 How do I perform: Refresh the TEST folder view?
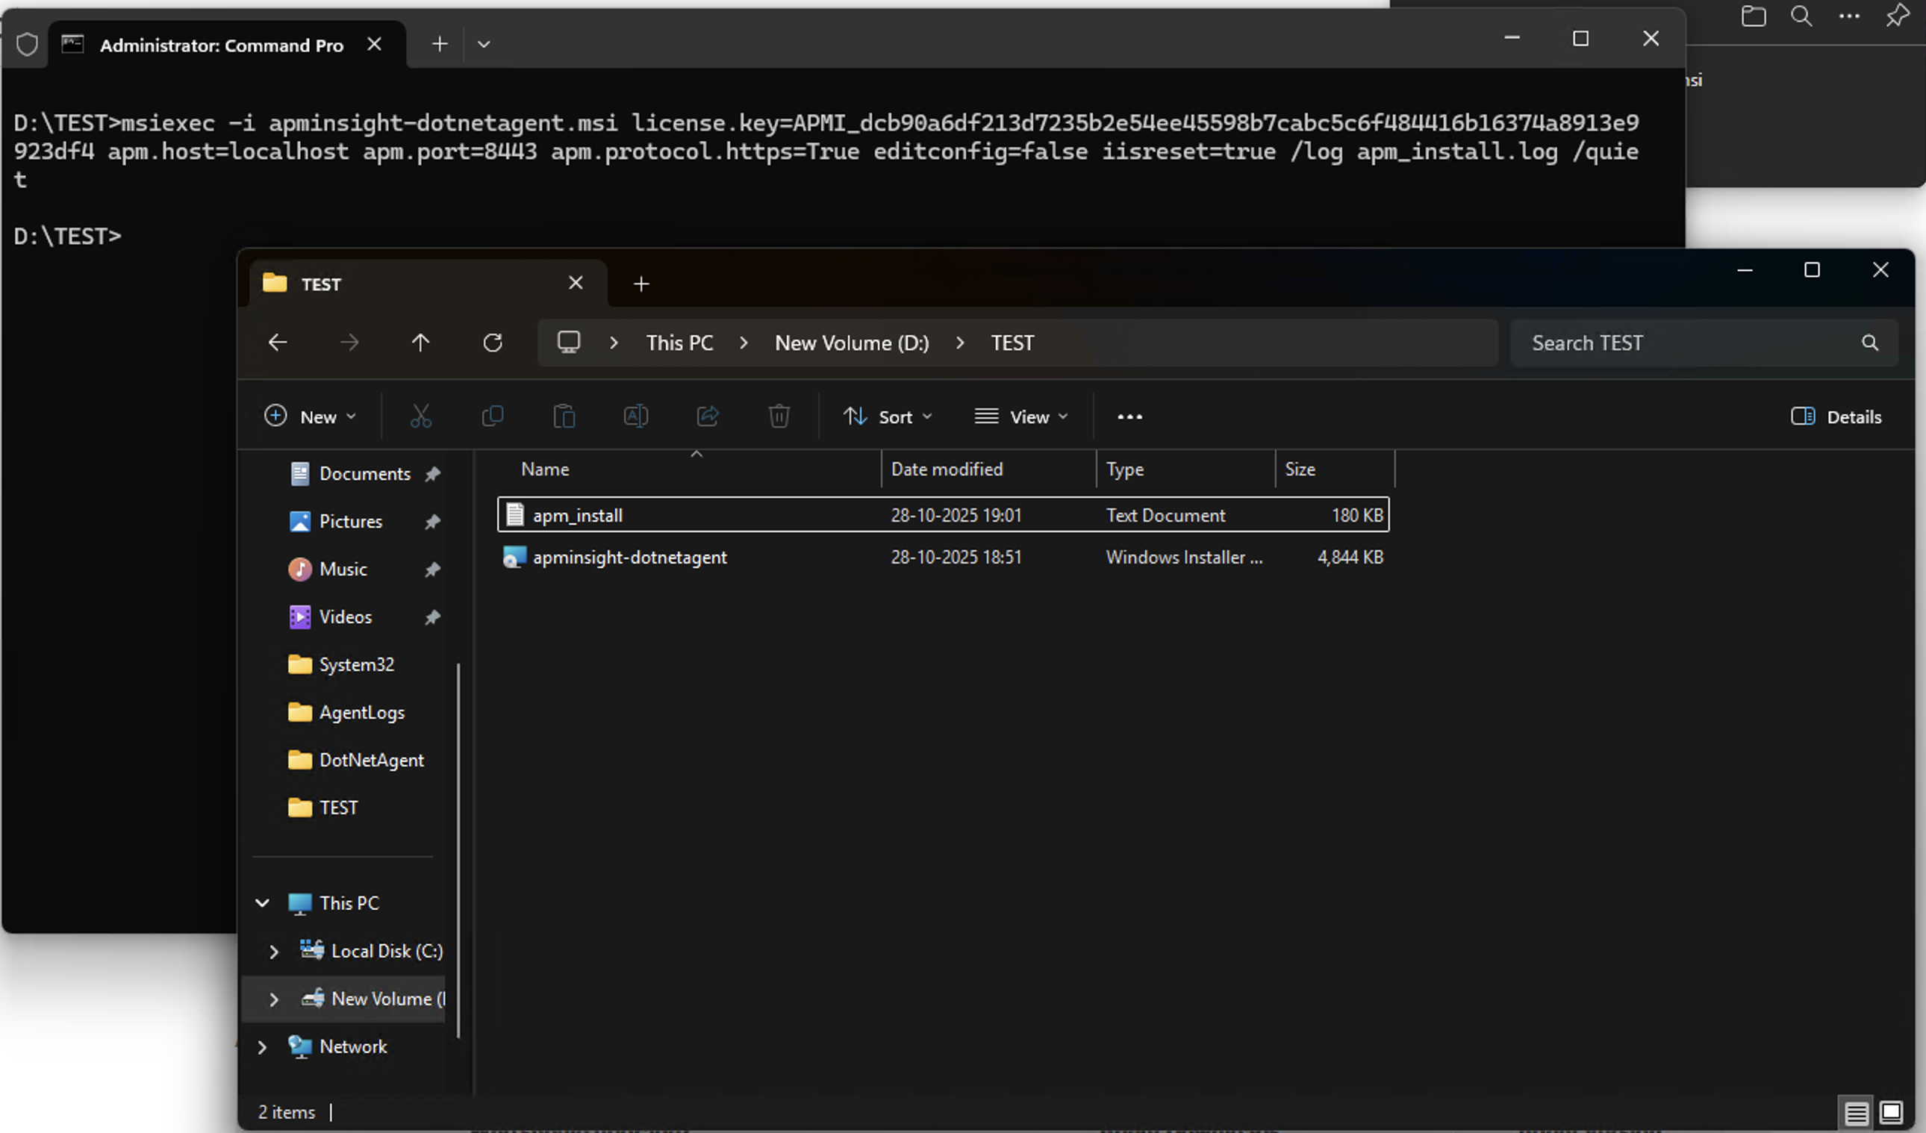492,343
